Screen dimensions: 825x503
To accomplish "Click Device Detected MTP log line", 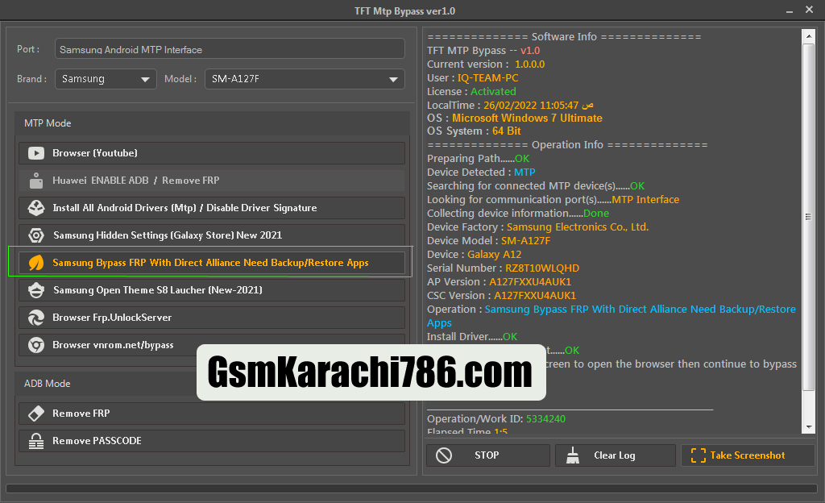I will [481, 172].
